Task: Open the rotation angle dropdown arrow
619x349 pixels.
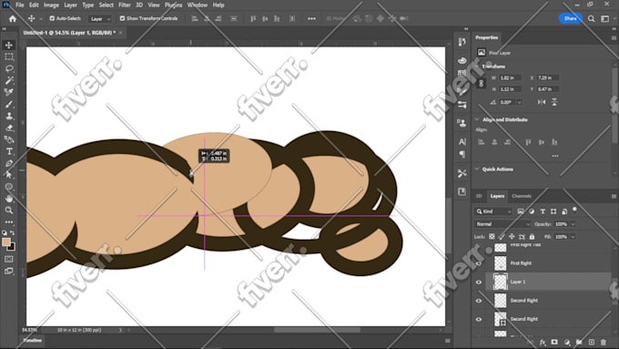Action: click(520, 102)
